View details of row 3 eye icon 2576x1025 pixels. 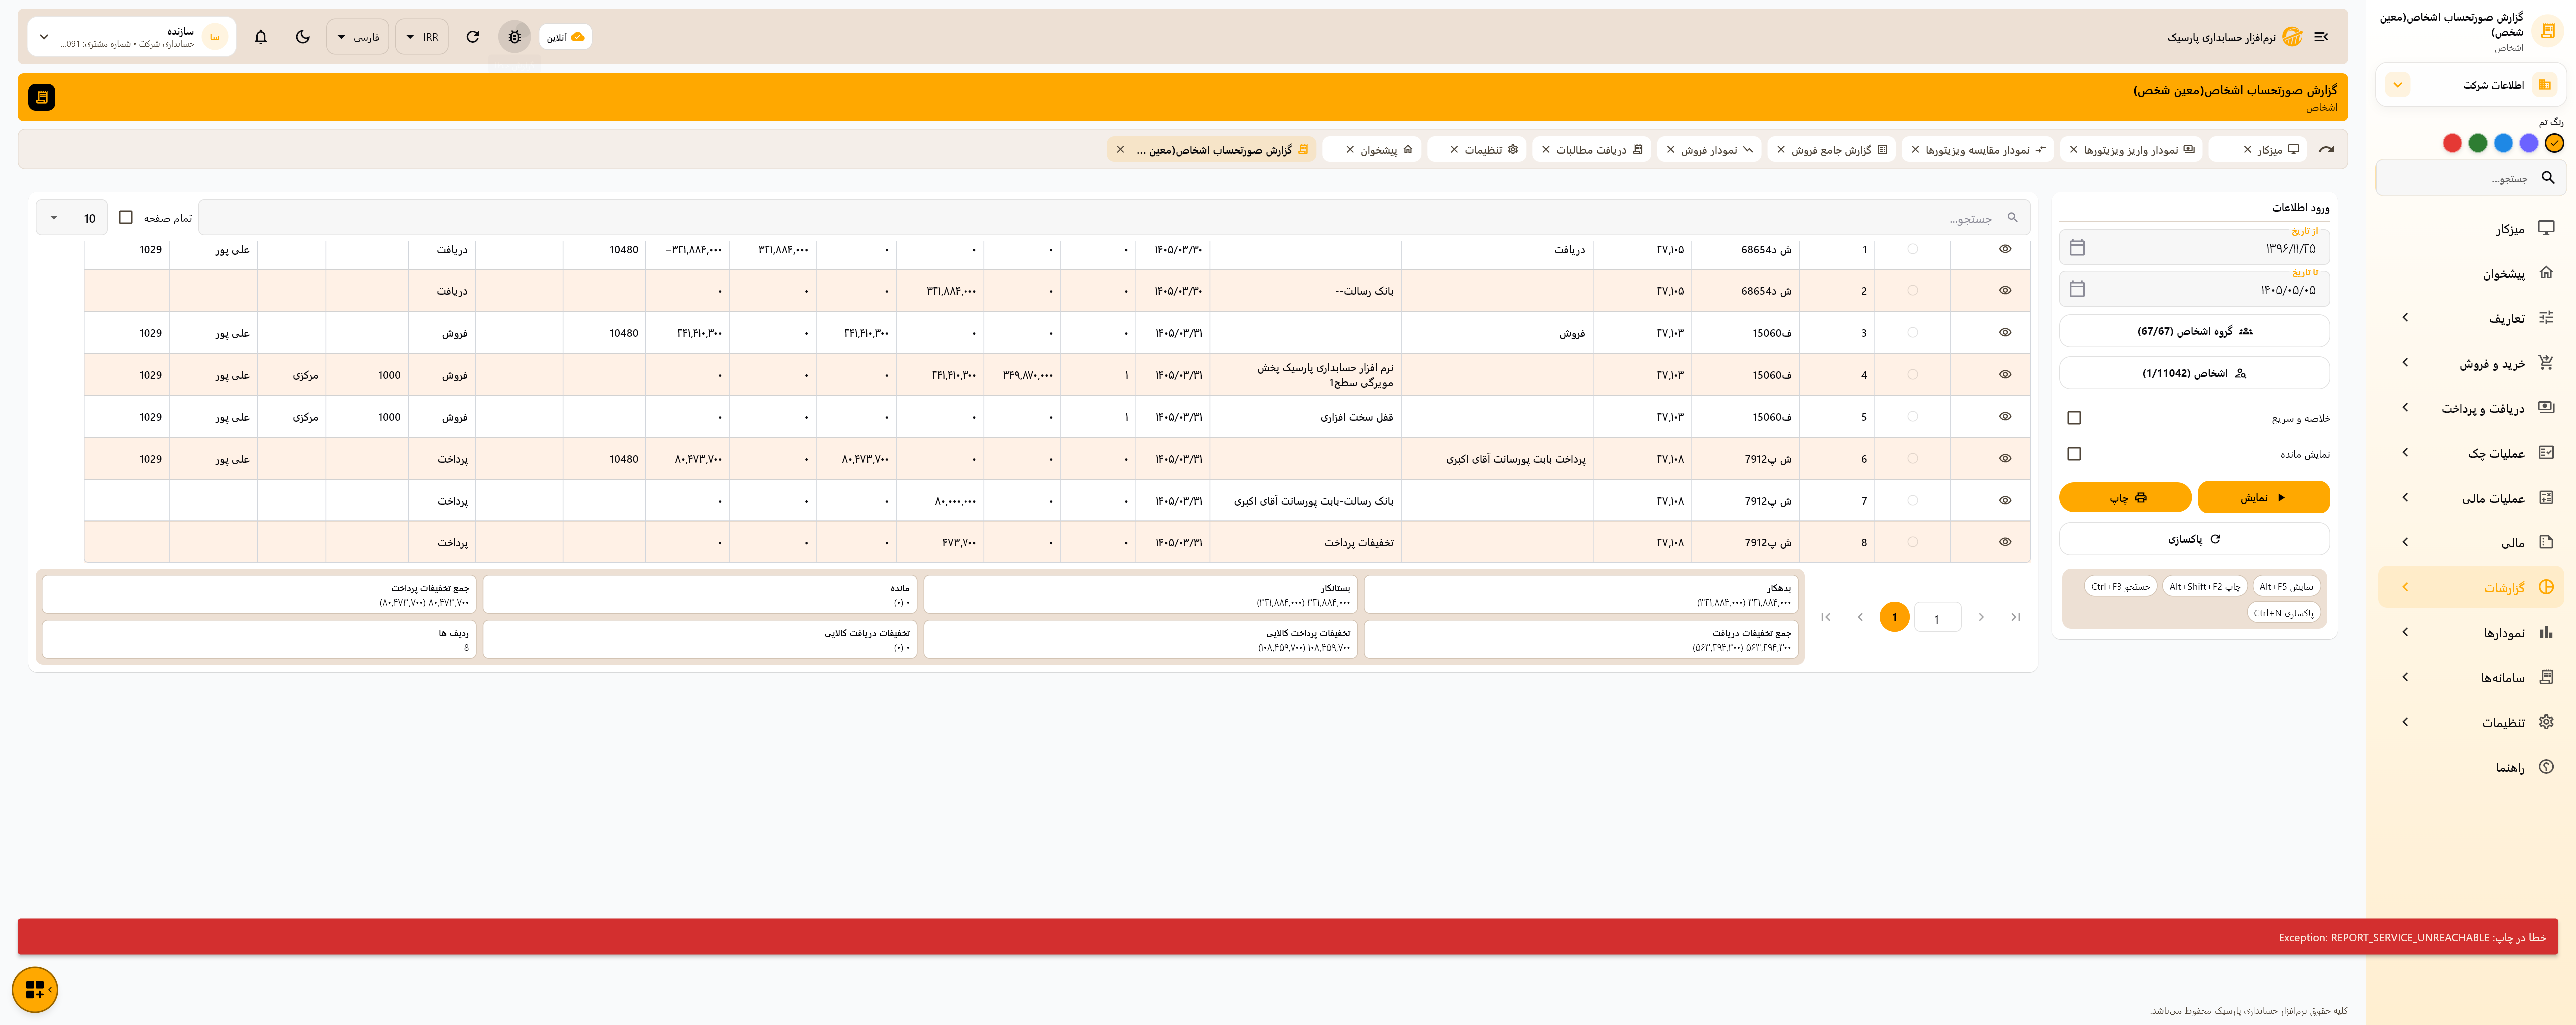pos(2005,333)
